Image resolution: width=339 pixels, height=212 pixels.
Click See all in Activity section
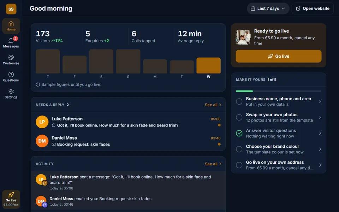point(213,164)
